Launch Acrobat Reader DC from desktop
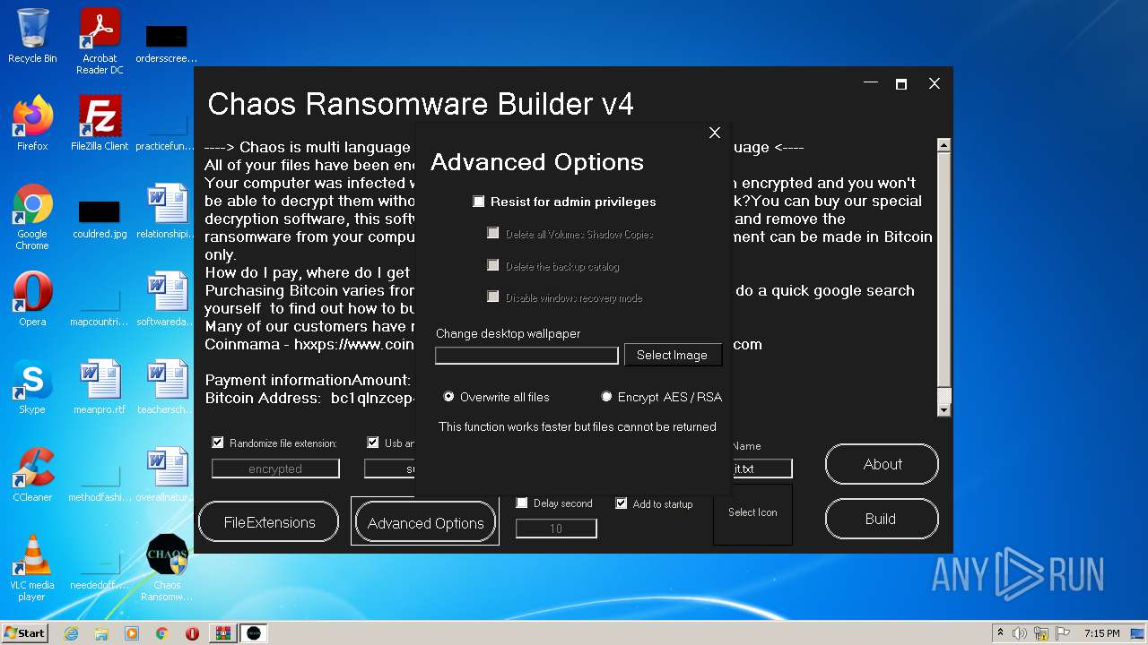Image resolution: width=1148 pixels, height=645 pixels. [100, 41]
